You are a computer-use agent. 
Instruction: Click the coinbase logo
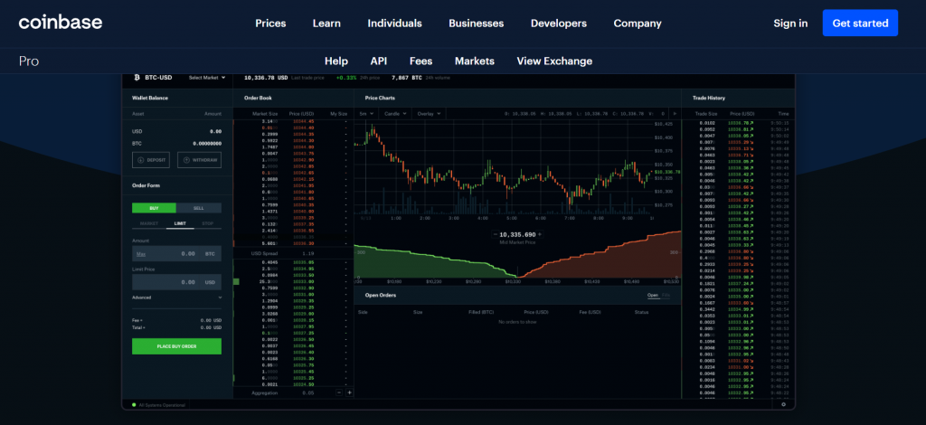[x=61, y=23]
